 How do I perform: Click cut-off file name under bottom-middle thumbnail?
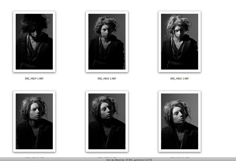click(x=107, y=157)
